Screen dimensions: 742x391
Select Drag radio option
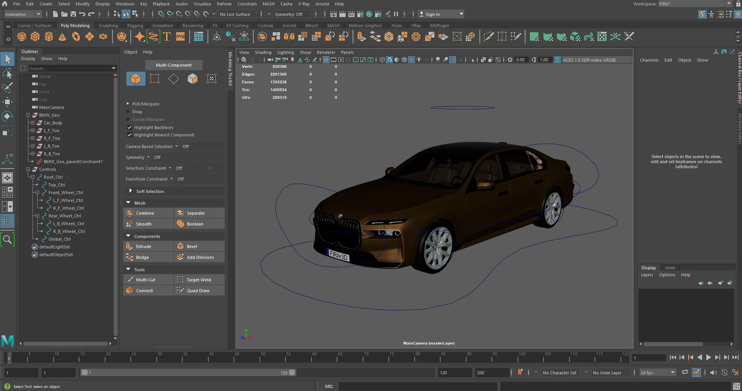pos(128,112)
